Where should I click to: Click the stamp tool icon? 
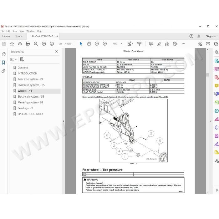tap(175, 44)
